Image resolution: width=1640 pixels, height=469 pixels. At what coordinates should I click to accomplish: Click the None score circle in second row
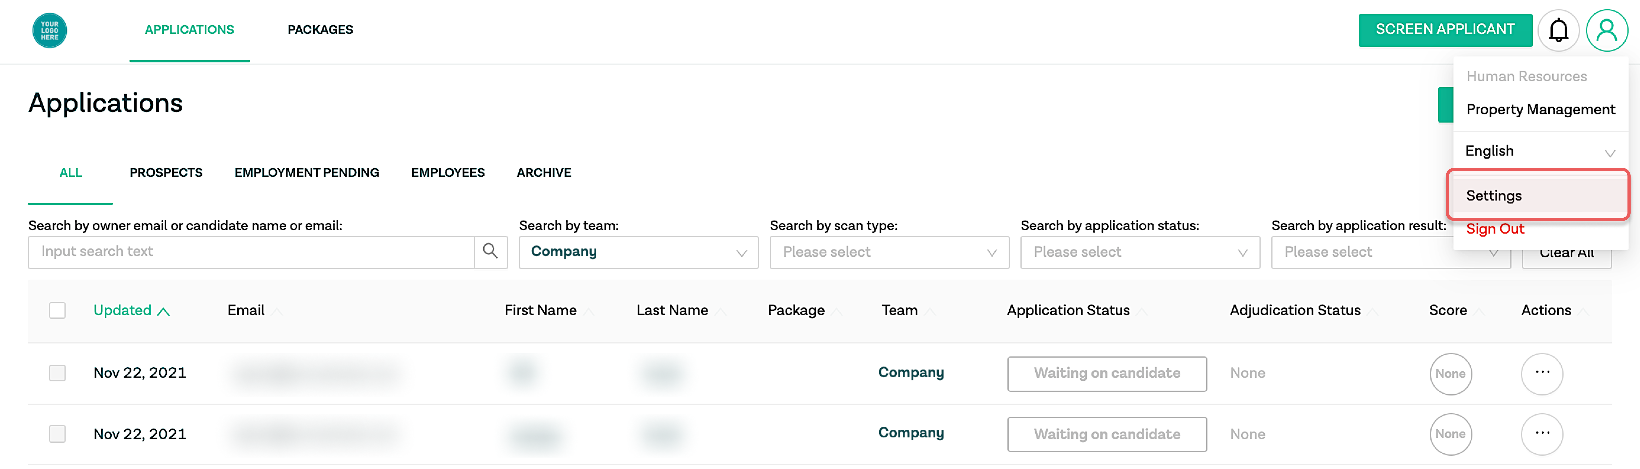click(1450, 434)
